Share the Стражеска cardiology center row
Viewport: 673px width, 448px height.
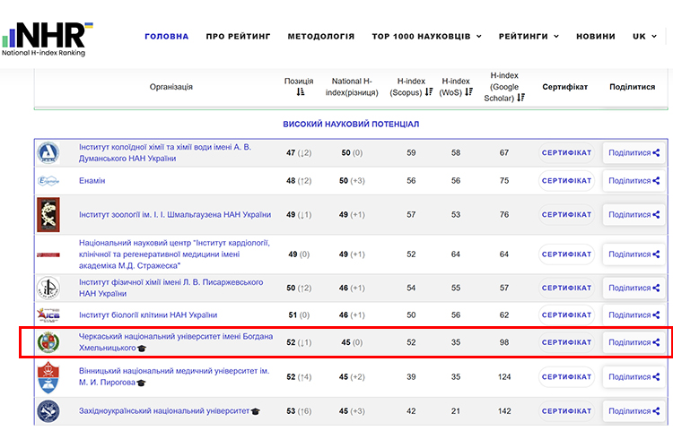click(x=634, y=254)
